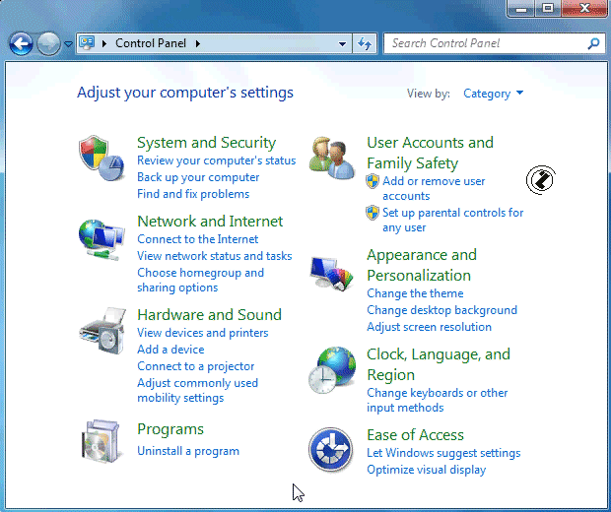Open View devices and printers

tap(203, 333)
